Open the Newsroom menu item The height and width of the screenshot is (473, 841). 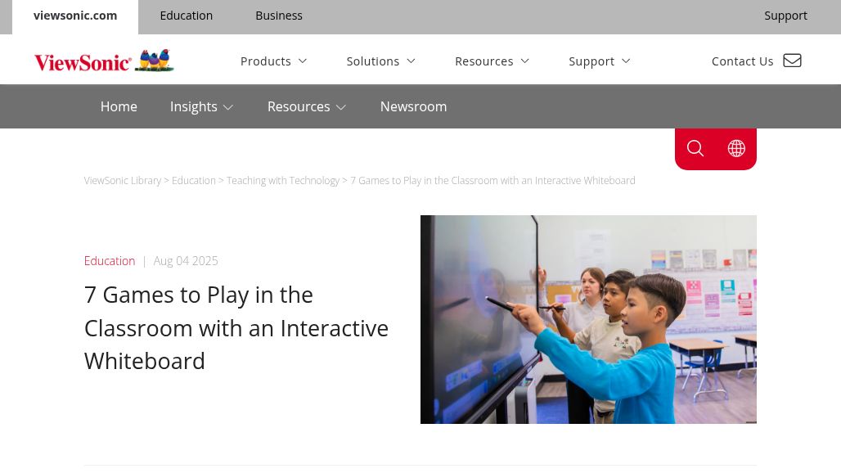[x=413, y=107]
